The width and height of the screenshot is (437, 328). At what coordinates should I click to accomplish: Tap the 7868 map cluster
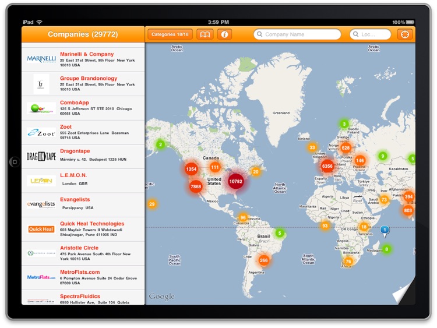(x=196, y=186)
